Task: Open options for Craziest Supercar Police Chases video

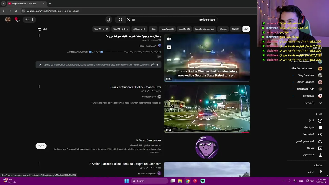Action: [x=39, y=87]
